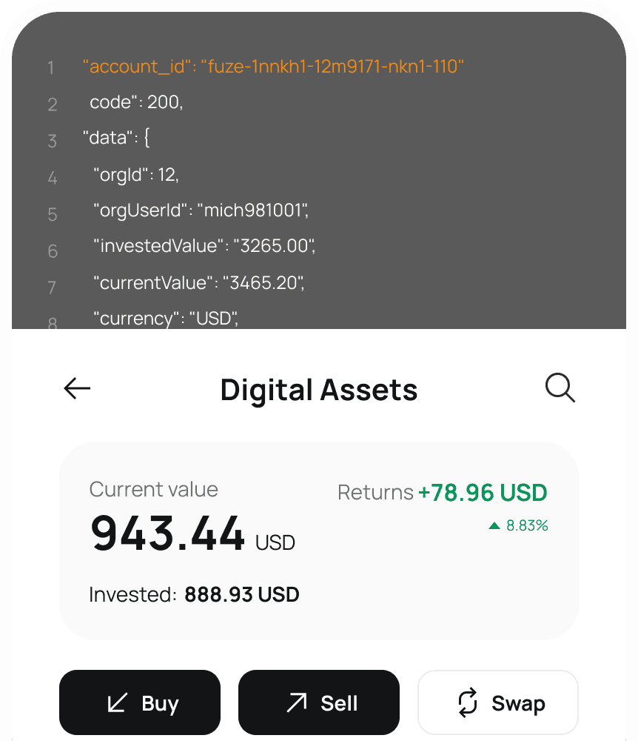The width and height of the screenshot is (638, 741).
Task: Select the Digital Assets title
Action: 318,390
